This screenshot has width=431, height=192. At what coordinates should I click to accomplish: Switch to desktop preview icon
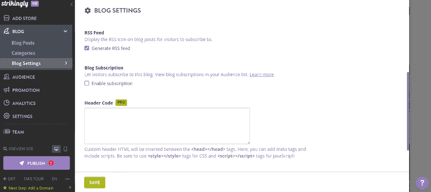point(56,149)
